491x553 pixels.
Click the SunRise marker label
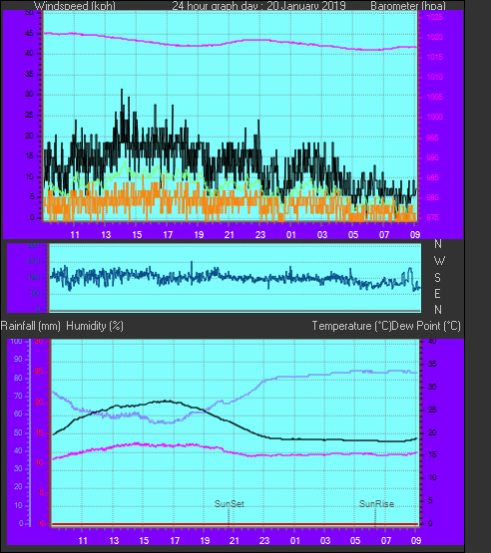click(376, 503)
